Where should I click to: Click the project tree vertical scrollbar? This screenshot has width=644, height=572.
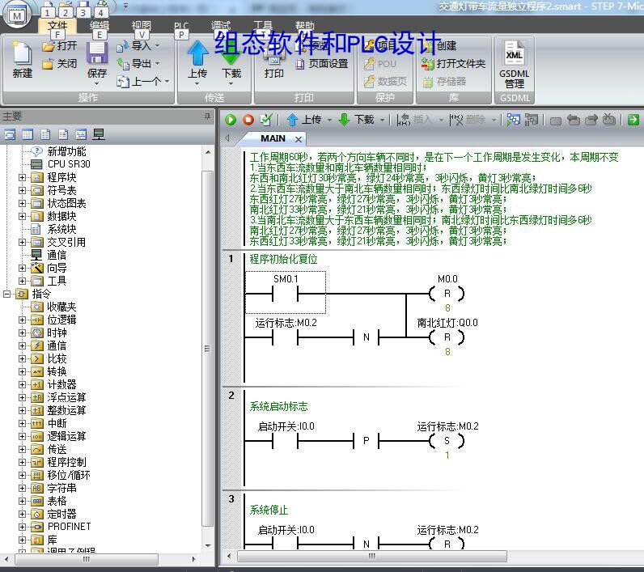point(208,348)
